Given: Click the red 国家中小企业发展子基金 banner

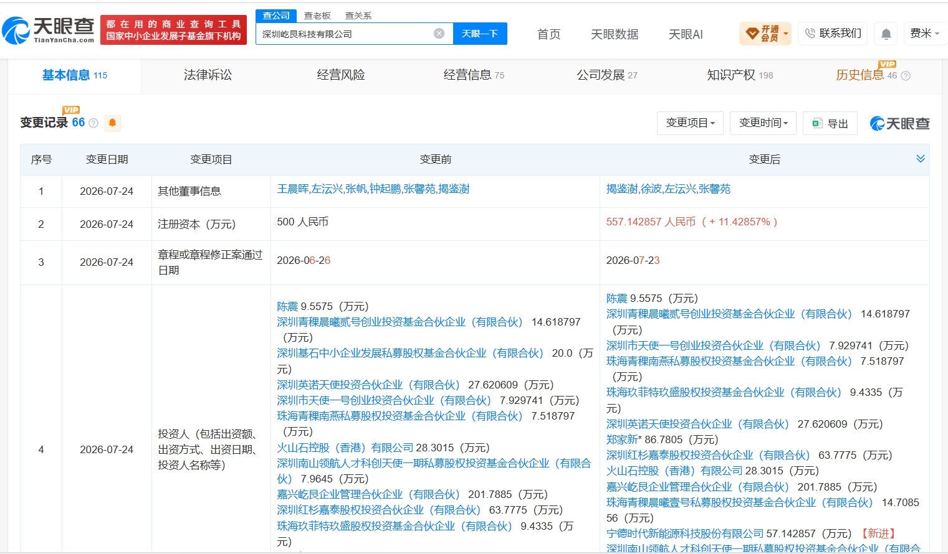Looking at the screenshot, I should click(x=173, y=30).
